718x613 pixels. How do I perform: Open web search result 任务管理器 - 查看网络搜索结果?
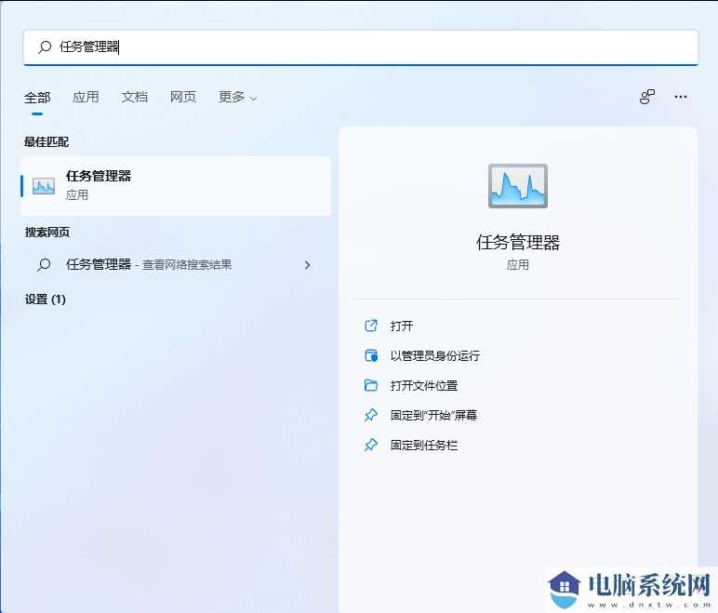coord(176,265)
